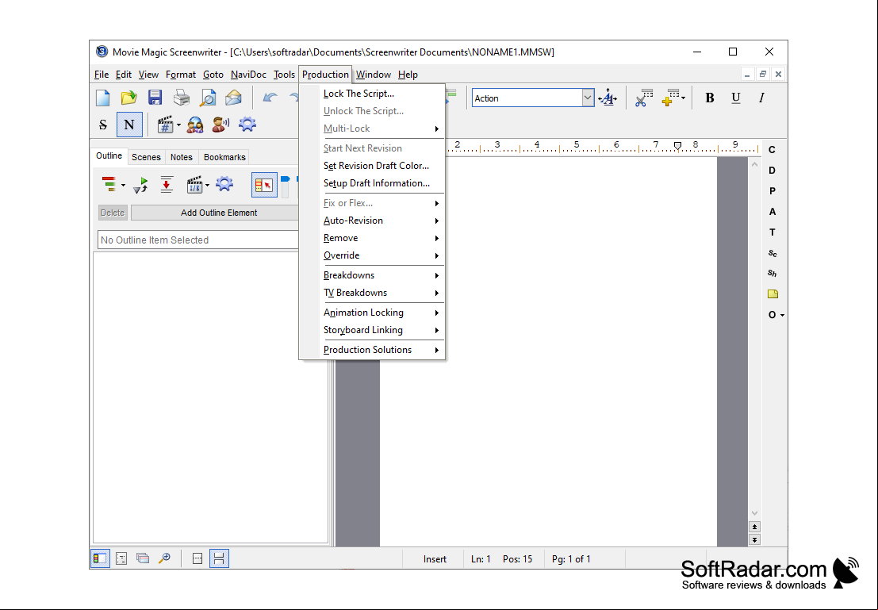Open an existing script with folder icon
Image resolution: width=878 pixels, height=610 pixels.
tap(128, 98)
